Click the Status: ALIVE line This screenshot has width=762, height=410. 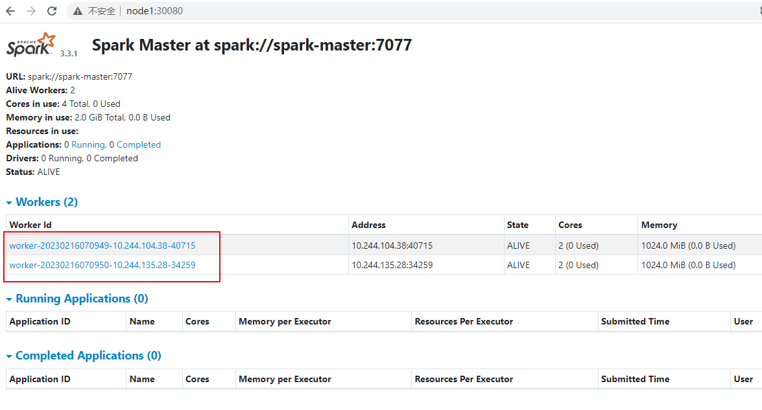(33, 172)
